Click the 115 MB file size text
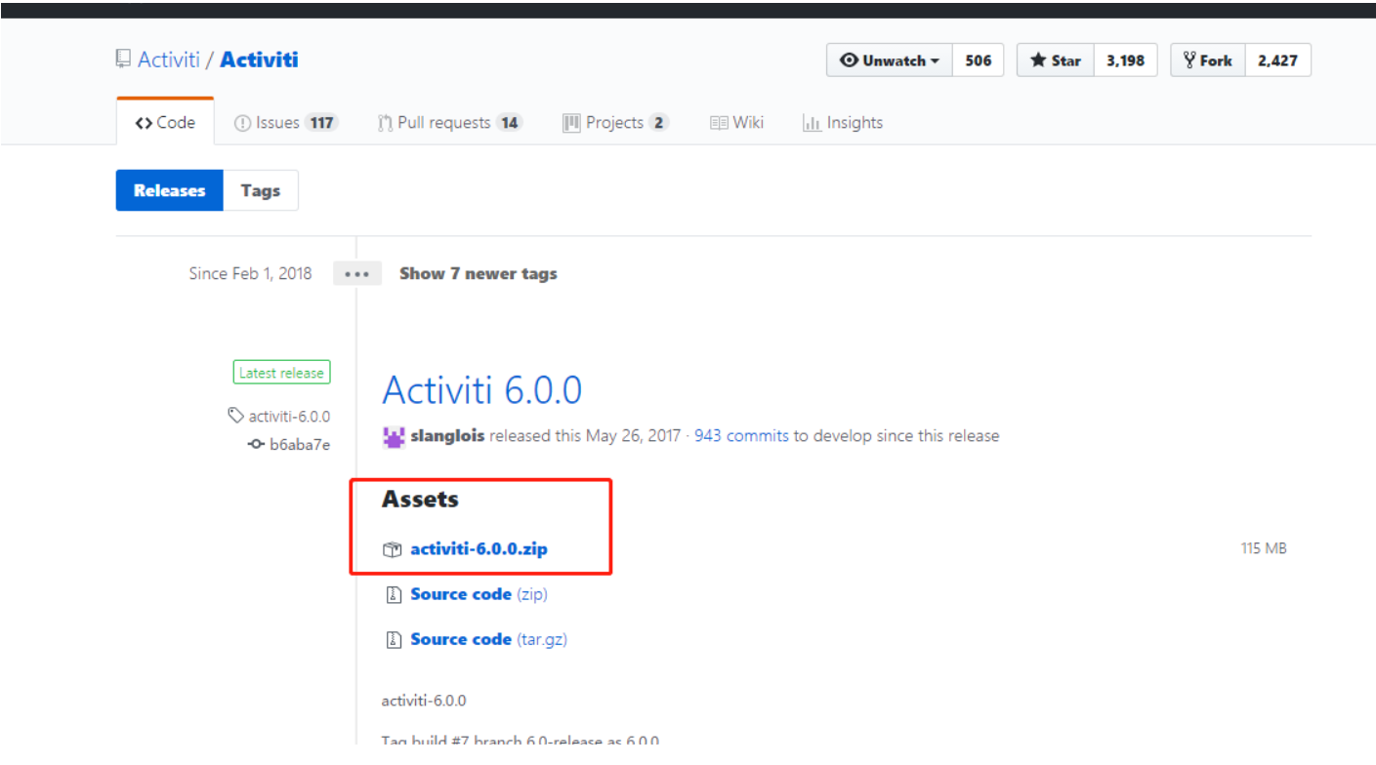The height and width of the screenshot is (765, 1376). [1264, 548]
